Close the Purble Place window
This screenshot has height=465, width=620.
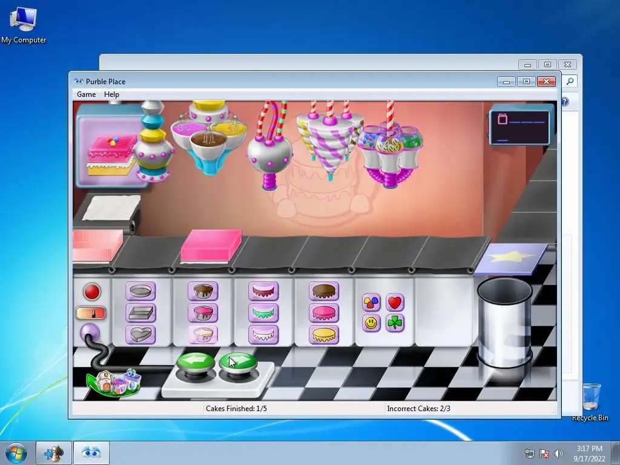pos(547,82)
